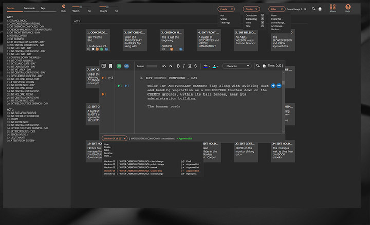Open the Create dropdown
This screenshot has width=370, height=225.
(x=226, y=9)
